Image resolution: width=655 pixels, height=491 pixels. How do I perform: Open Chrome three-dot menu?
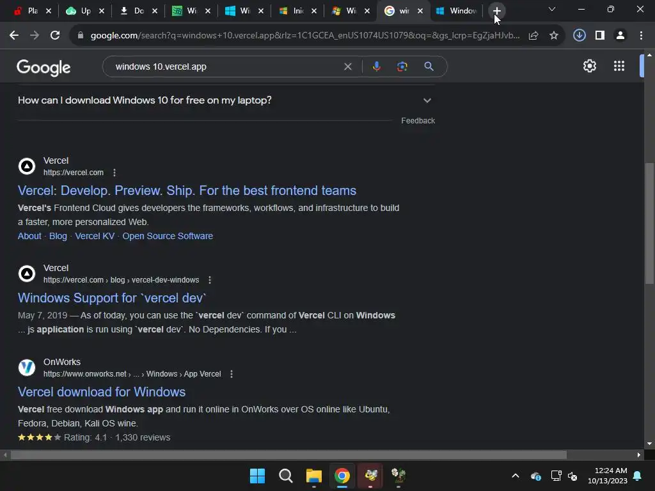coord(641,36)
